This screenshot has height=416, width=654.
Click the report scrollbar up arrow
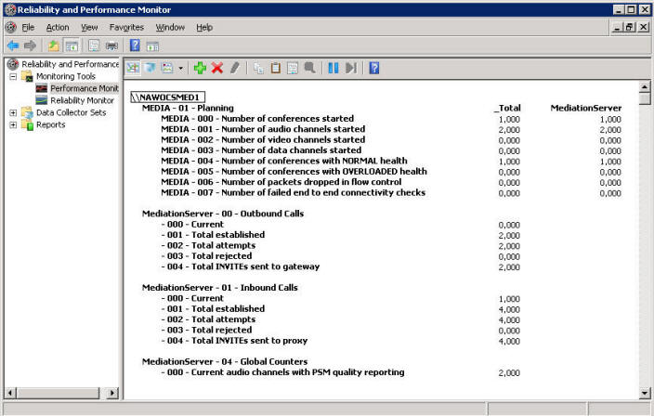[645, 86]
